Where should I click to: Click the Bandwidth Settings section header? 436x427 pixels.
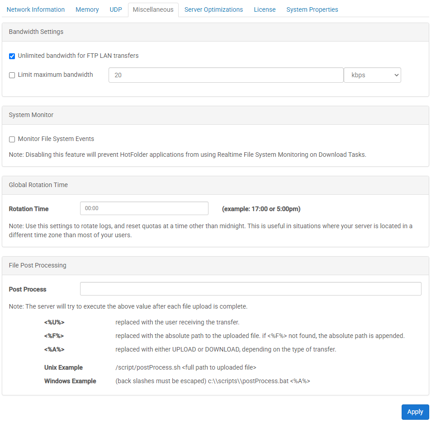tap(215, 32)
